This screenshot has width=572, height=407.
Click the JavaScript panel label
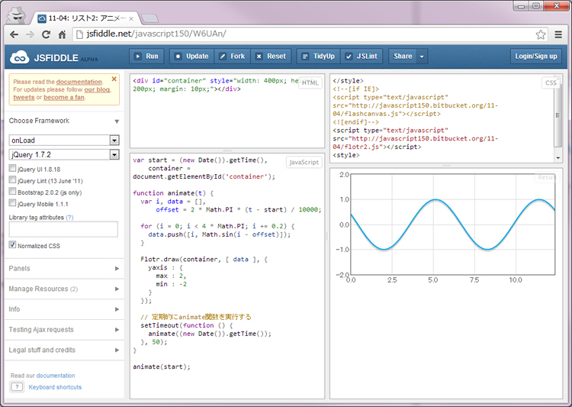[304, 162]
